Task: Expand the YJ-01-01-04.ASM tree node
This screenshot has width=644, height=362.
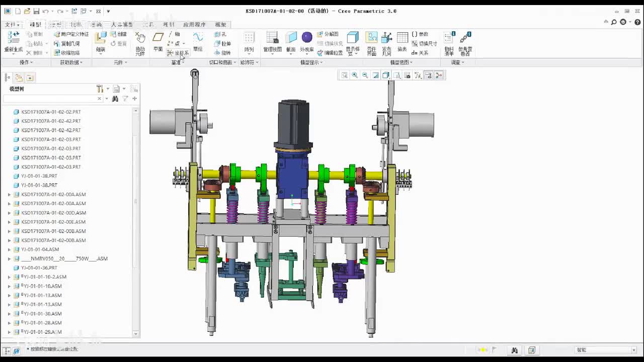Action: click(x=9, y=249)
